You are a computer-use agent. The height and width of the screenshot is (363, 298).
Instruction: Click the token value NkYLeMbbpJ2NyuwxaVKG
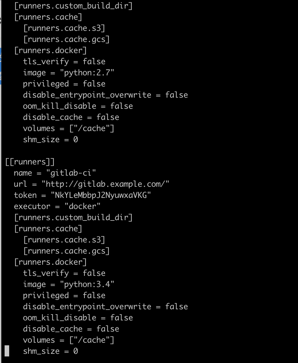[101, 195]
